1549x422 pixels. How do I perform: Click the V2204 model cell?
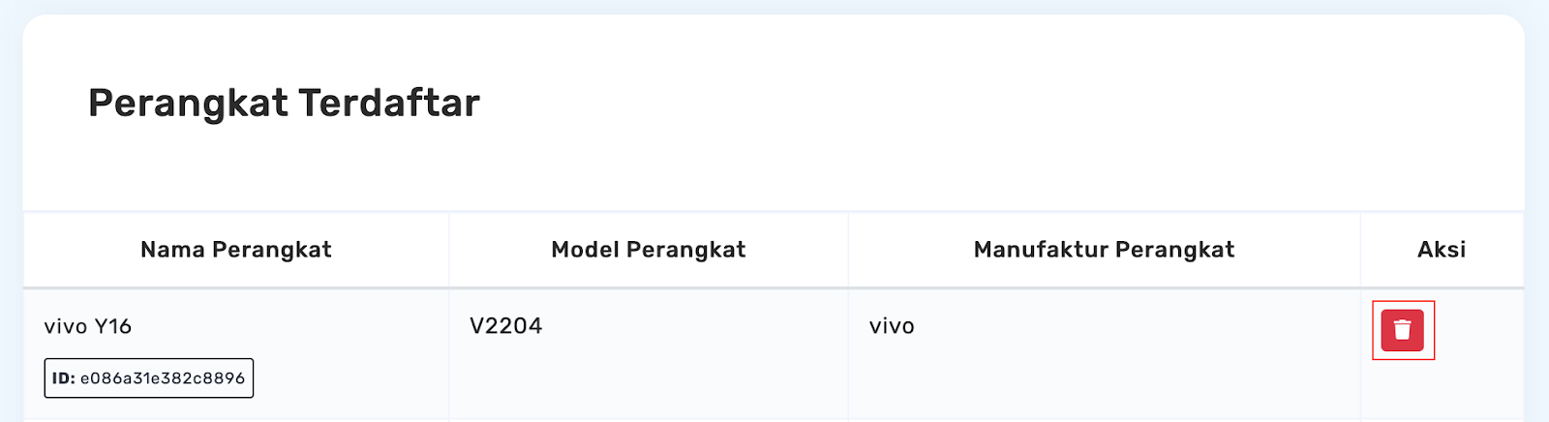coord(506,326)
